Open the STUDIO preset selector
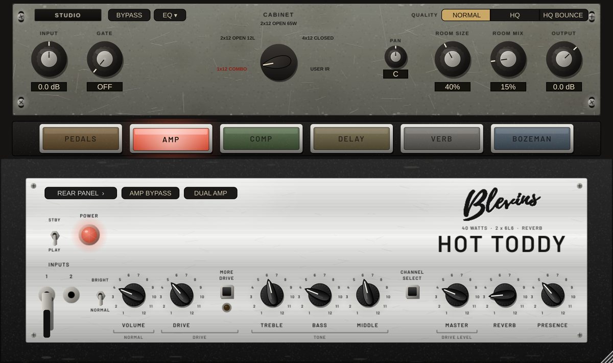Screen dimensions: 613x363 pos(68,15)
